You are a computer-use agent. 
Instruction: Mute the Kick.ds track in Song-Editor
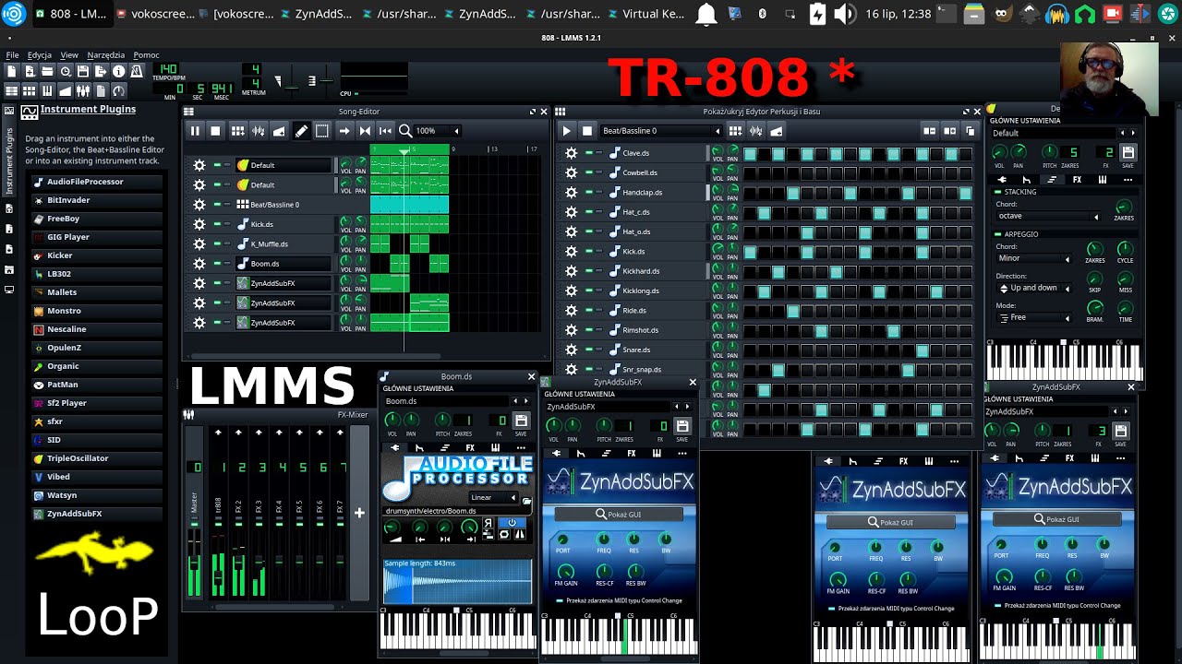tap(217, 224)
